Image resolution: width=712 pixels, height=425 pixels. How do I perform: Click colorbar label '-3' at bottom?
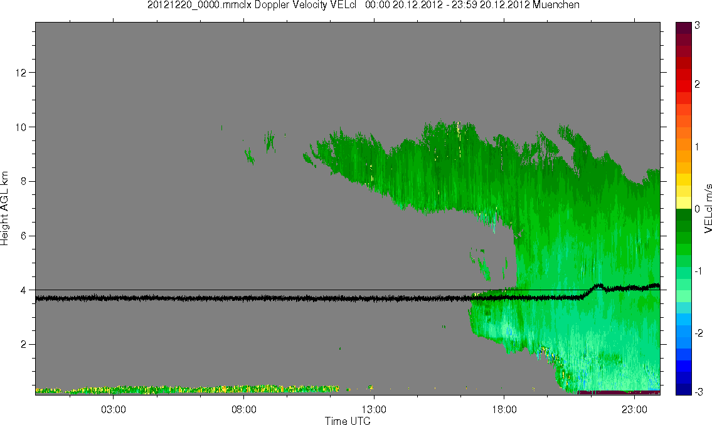coord(698,392)
